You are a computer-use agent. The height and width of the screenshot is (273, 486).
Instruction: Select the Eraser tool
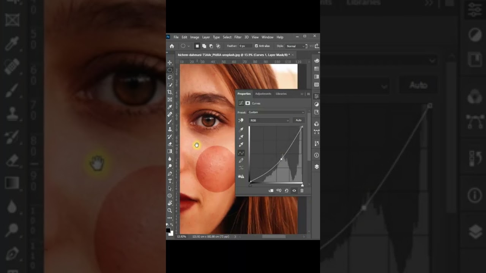point(170,144)
